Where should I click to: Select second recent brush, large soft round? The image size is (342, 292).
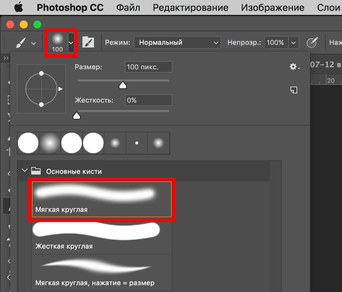pyautogui.click(x=50, y=143)
